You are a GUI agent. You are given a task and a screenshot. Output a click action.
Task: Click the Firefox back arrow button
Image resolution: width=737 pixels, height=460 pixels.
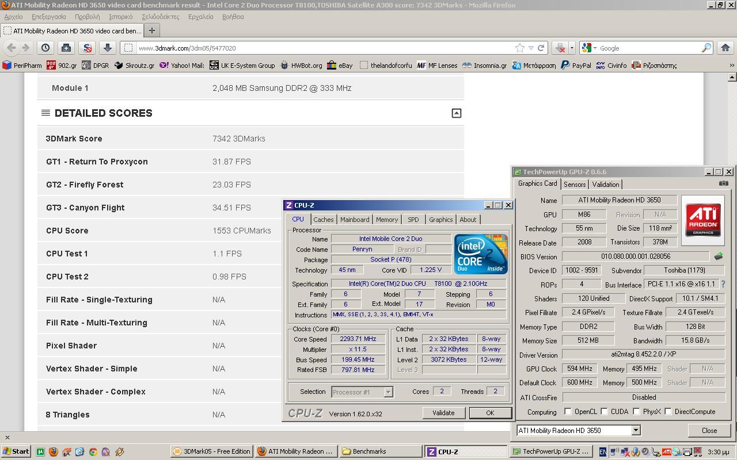[x=12, y=48]
